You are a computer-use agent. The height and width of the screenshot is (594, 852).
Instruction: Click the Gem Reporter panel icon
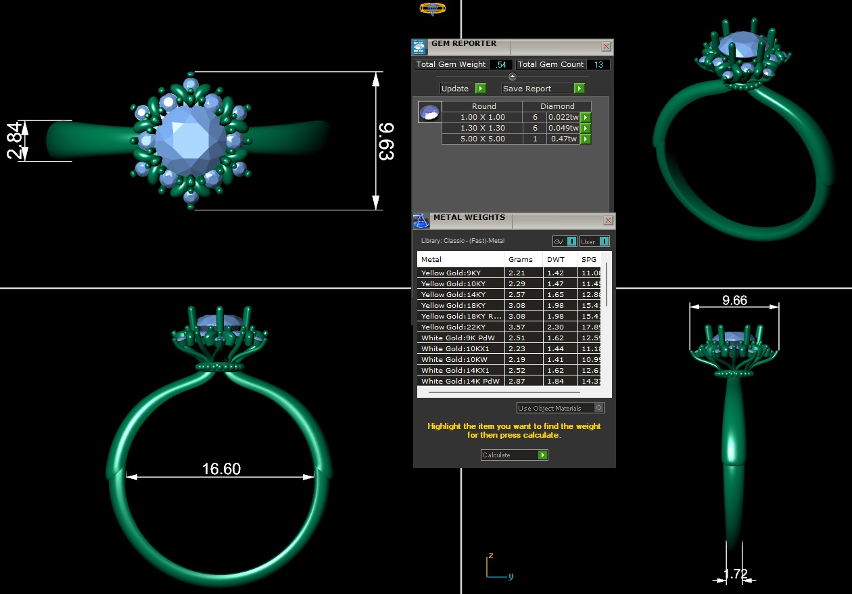[419, 47]
